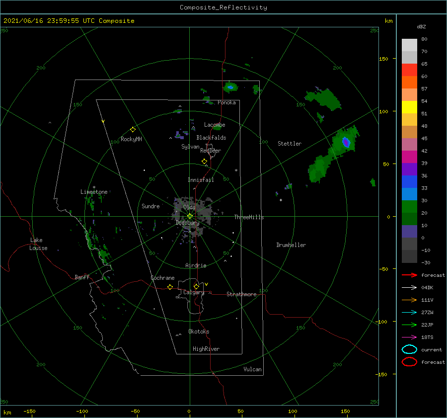Click the bright green swatch on dBZ scale
This screenshot has width=447, height=418.
(409, 207)
